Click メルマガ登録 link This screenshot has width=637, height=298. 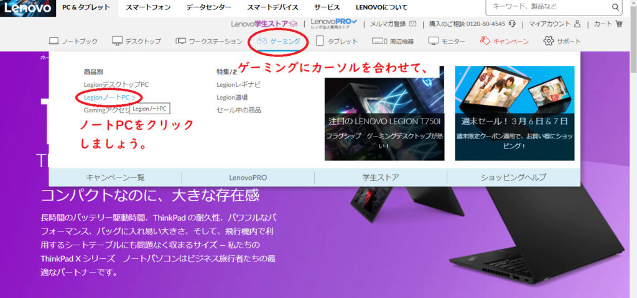(x=388, y=24)
